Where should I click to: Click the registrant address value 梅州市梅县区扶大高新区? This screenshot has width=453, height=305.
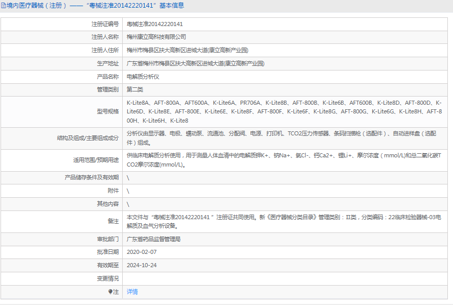click(187, 50)
